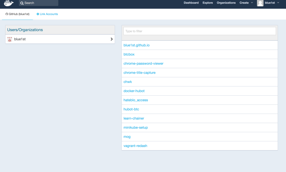The height and width of the screenshot is (172, 286).
Task: Click the blue1st pixel avatar in Users list
Action: [x=10, y=39]
